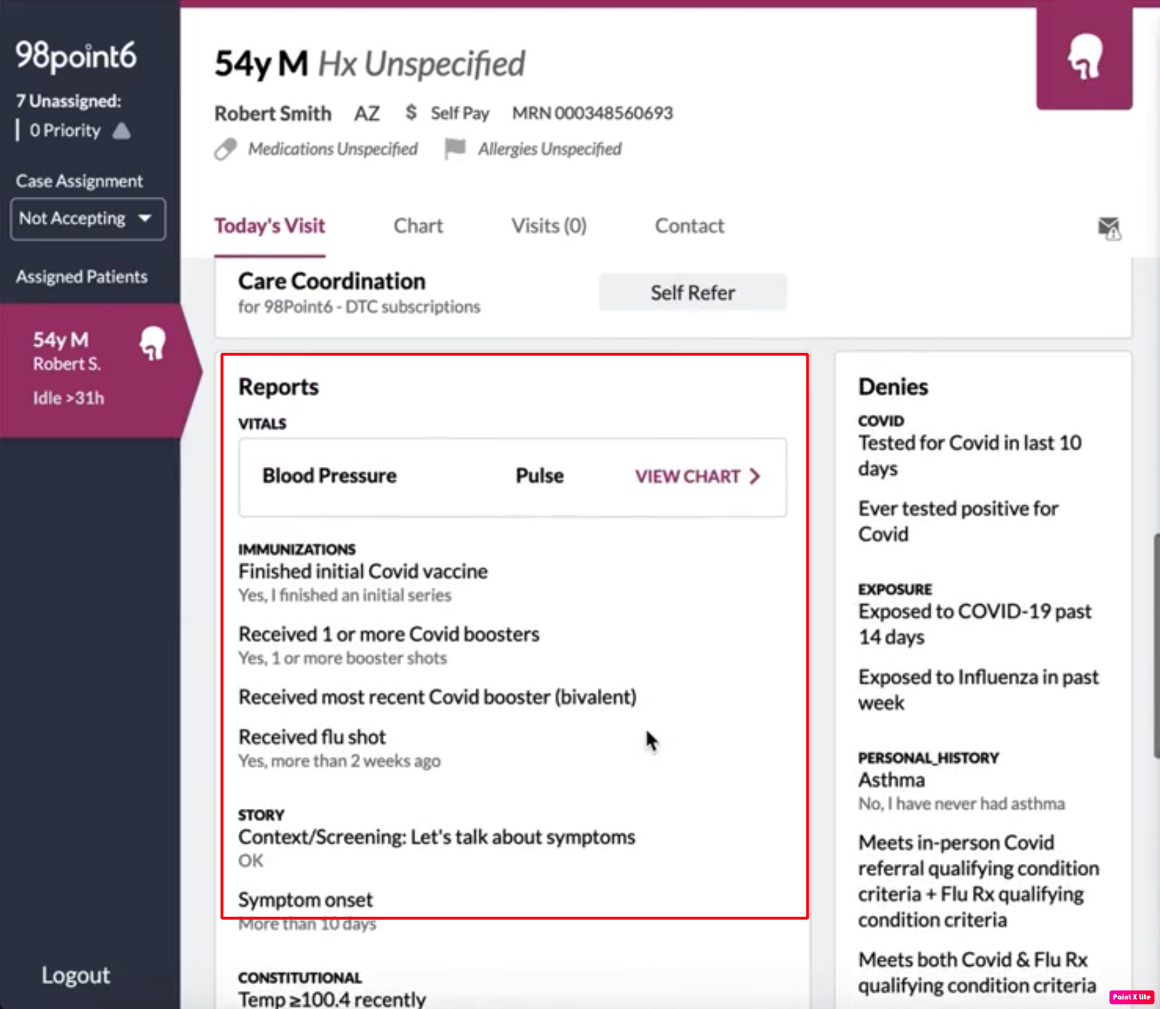Click the AZ state label
The height and width of the screenshot is (1009, 1160).
coord(367,113)
